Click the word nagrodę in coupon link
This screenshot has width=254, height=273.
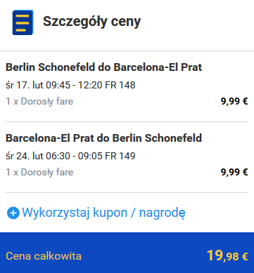tap(163, 213)
